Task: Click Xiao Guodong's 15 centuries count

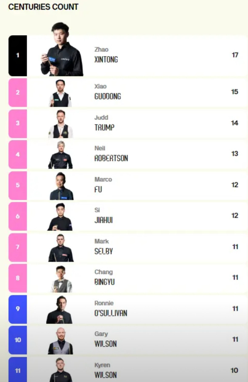Action: coord(235,92)
